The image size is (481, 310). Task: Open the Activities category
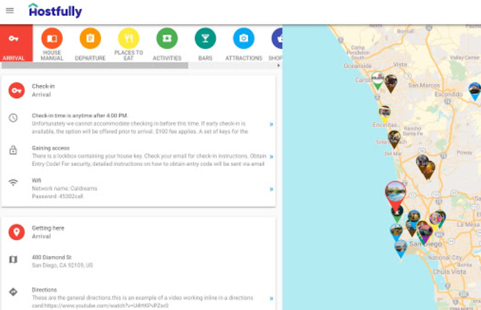tap(167, 44)
